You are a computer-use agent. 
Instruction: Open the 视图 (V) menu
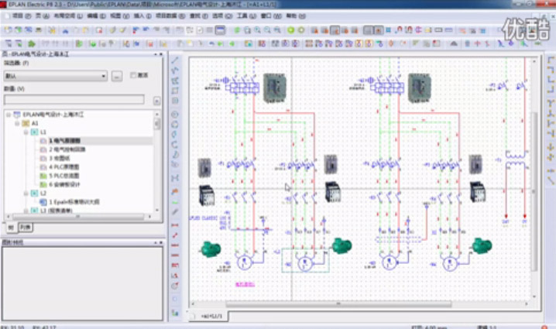pos(119,16)
